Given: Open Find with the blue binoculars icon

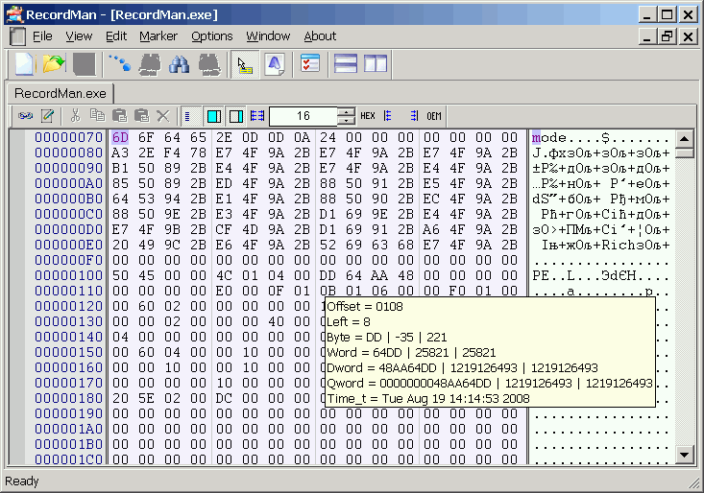Looking at the screenshot, I should point(179,64).
